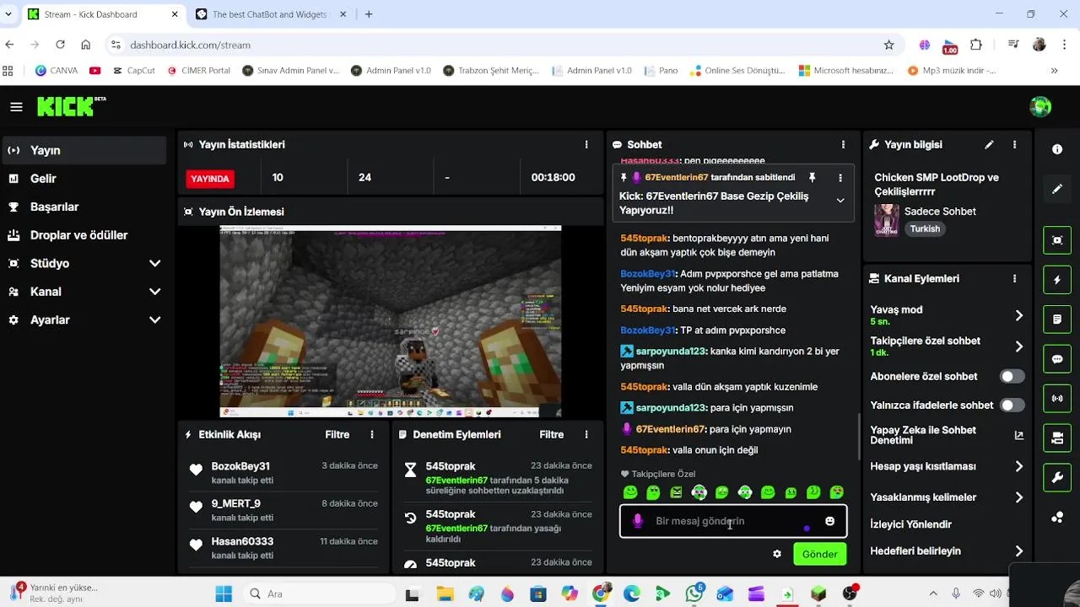Image resolution: width=1080 pixels, height=607 pixels.
Task: Click the purple microphone badge in the message box
Action: pos(638,521)
